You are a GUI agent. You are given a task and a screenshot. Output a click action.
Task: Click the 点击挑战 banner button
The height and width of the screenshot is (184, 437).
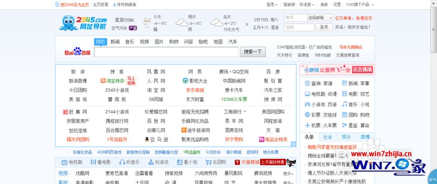[363, 70]
